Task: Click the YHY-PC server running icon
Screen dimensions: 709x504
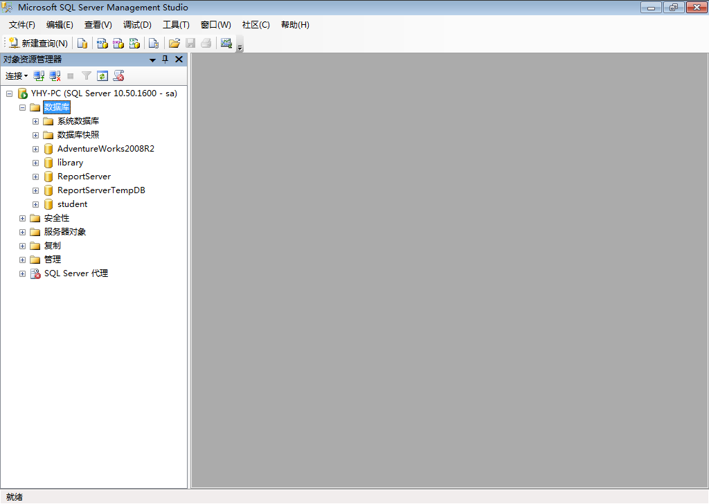Action: click(x=22, y=93)
